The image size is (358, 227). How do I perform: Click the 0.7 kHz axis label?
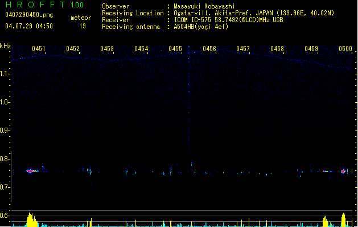point(5,187)
